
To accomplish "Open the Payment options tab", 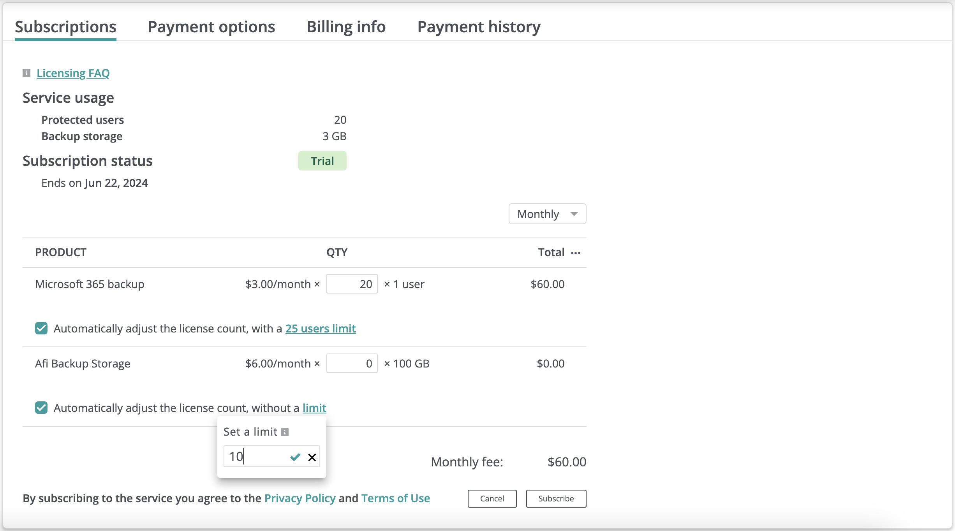I will click(211, 27).
